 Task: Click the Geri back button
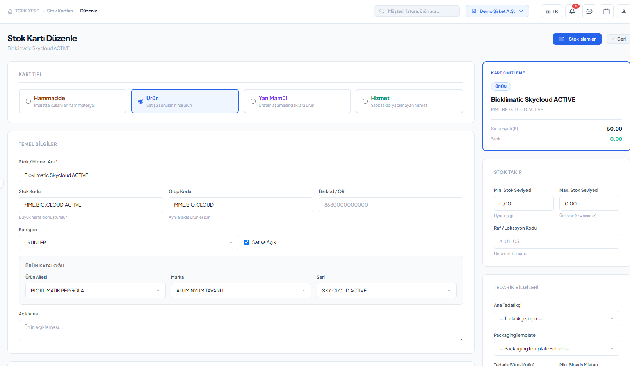point(619,39)
